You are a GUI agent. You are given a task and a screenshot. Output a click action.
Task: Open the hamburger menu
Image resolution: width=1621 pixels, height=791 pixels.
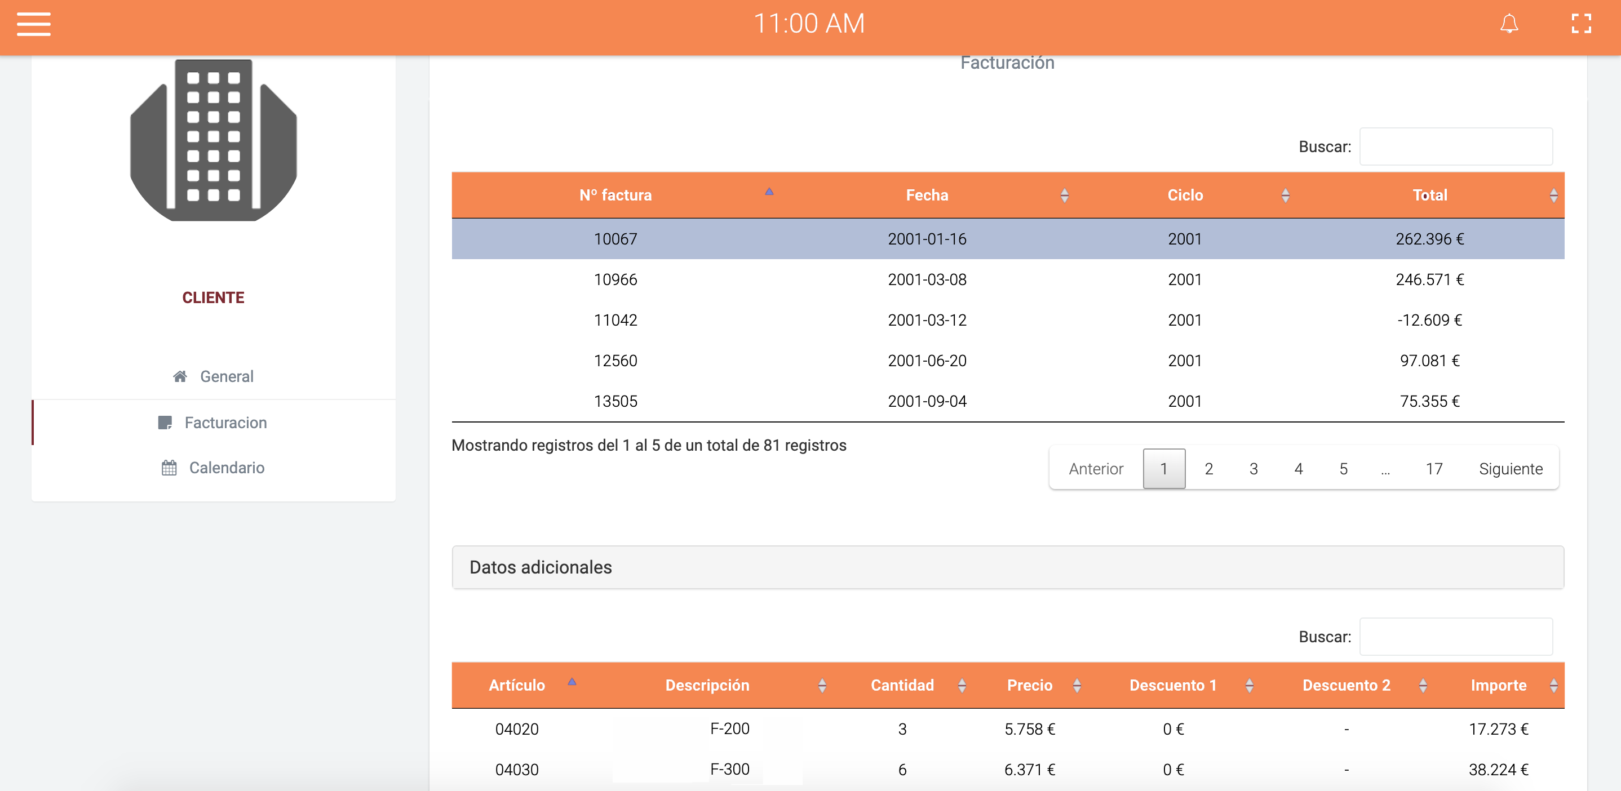click(x=33, y=24)
